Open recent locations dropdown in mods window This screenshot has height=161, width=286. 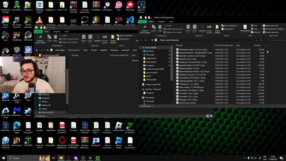45,50
